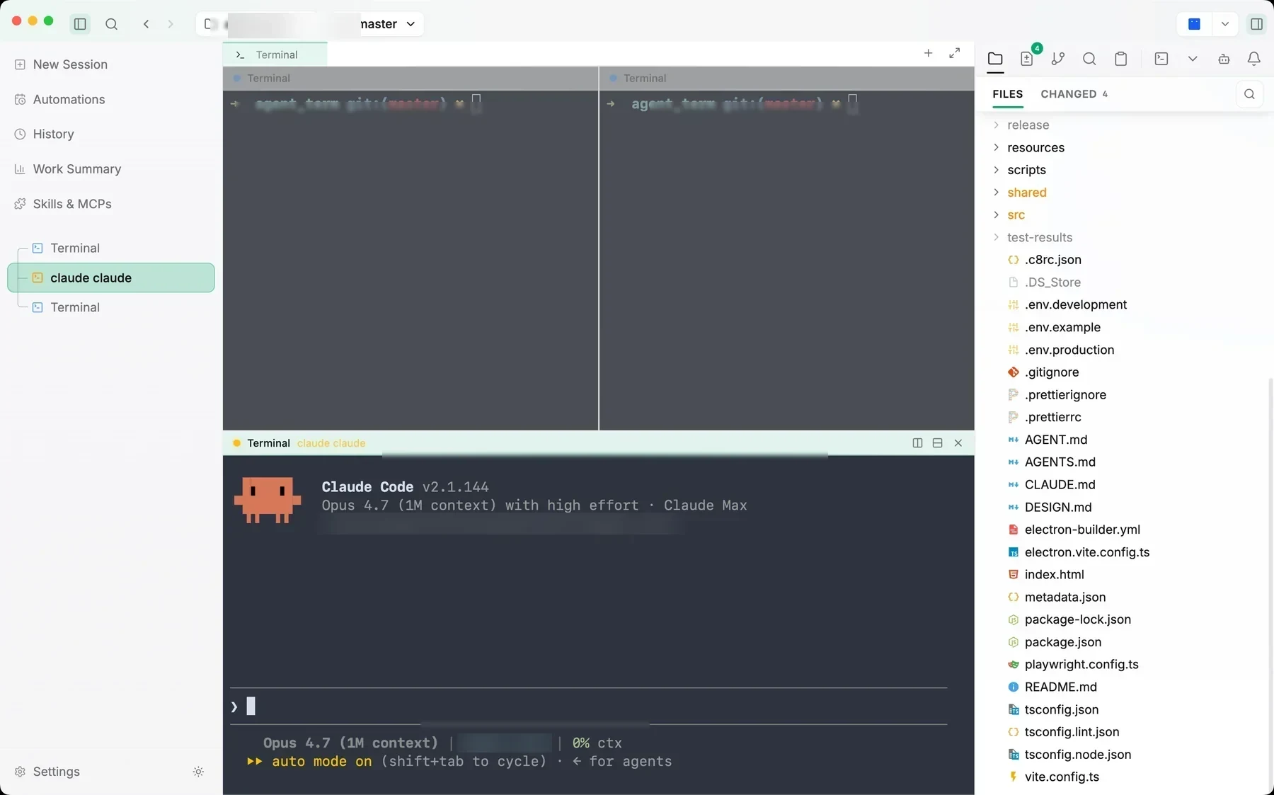1274x795 pixels.
Task: Select the last Terminal session in sidebar tree
Action: click(111, 307)
